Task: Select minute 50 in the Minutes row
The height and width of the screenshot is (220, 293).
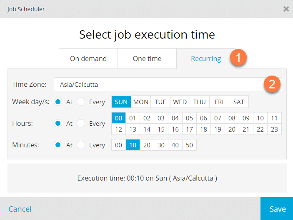Action: [189, 145]
